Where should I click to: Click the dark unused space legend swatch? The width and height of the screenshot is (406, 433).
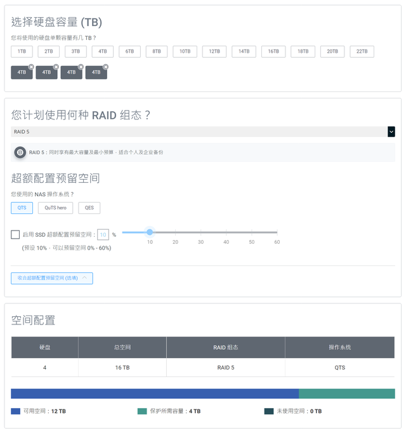[x=269, y=411]
